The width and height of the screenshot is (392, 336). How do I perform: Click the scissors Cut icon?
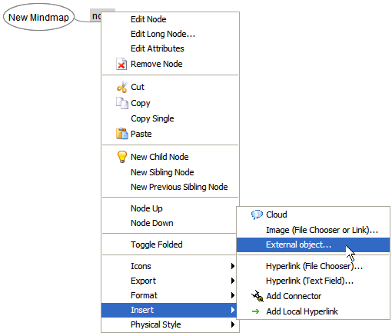coord(122,87)
